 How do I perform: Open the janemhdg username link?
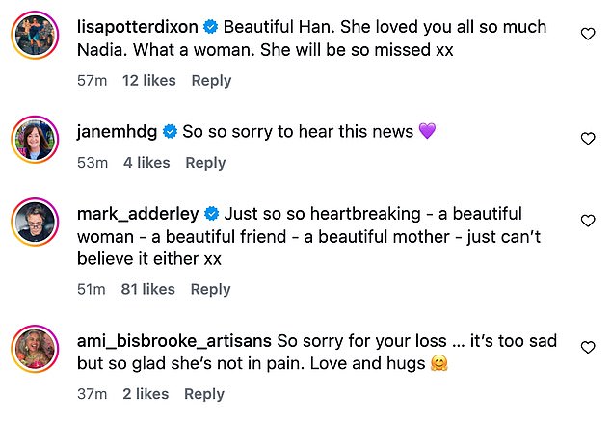118,131
